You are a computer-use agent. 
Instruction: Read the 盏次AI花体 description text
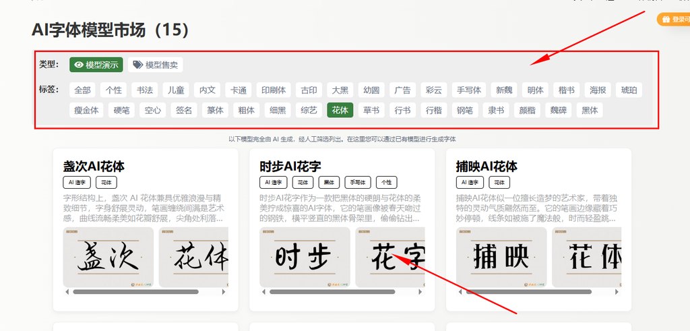point(144,208)
